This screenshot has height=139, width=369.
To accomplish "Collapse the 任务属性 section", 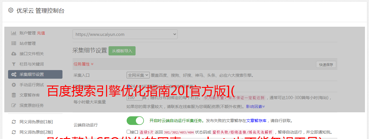I will point(83,64).
